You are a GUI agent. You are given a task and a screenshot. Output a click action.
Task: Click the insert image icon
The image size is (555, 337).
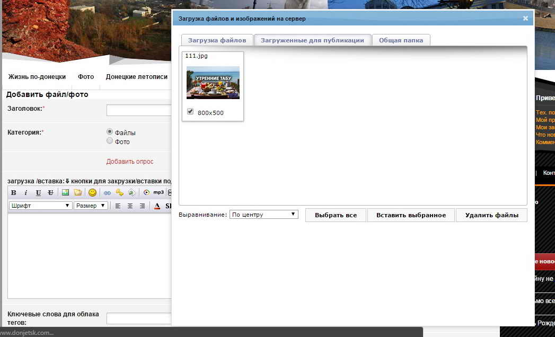pos(66,192)
